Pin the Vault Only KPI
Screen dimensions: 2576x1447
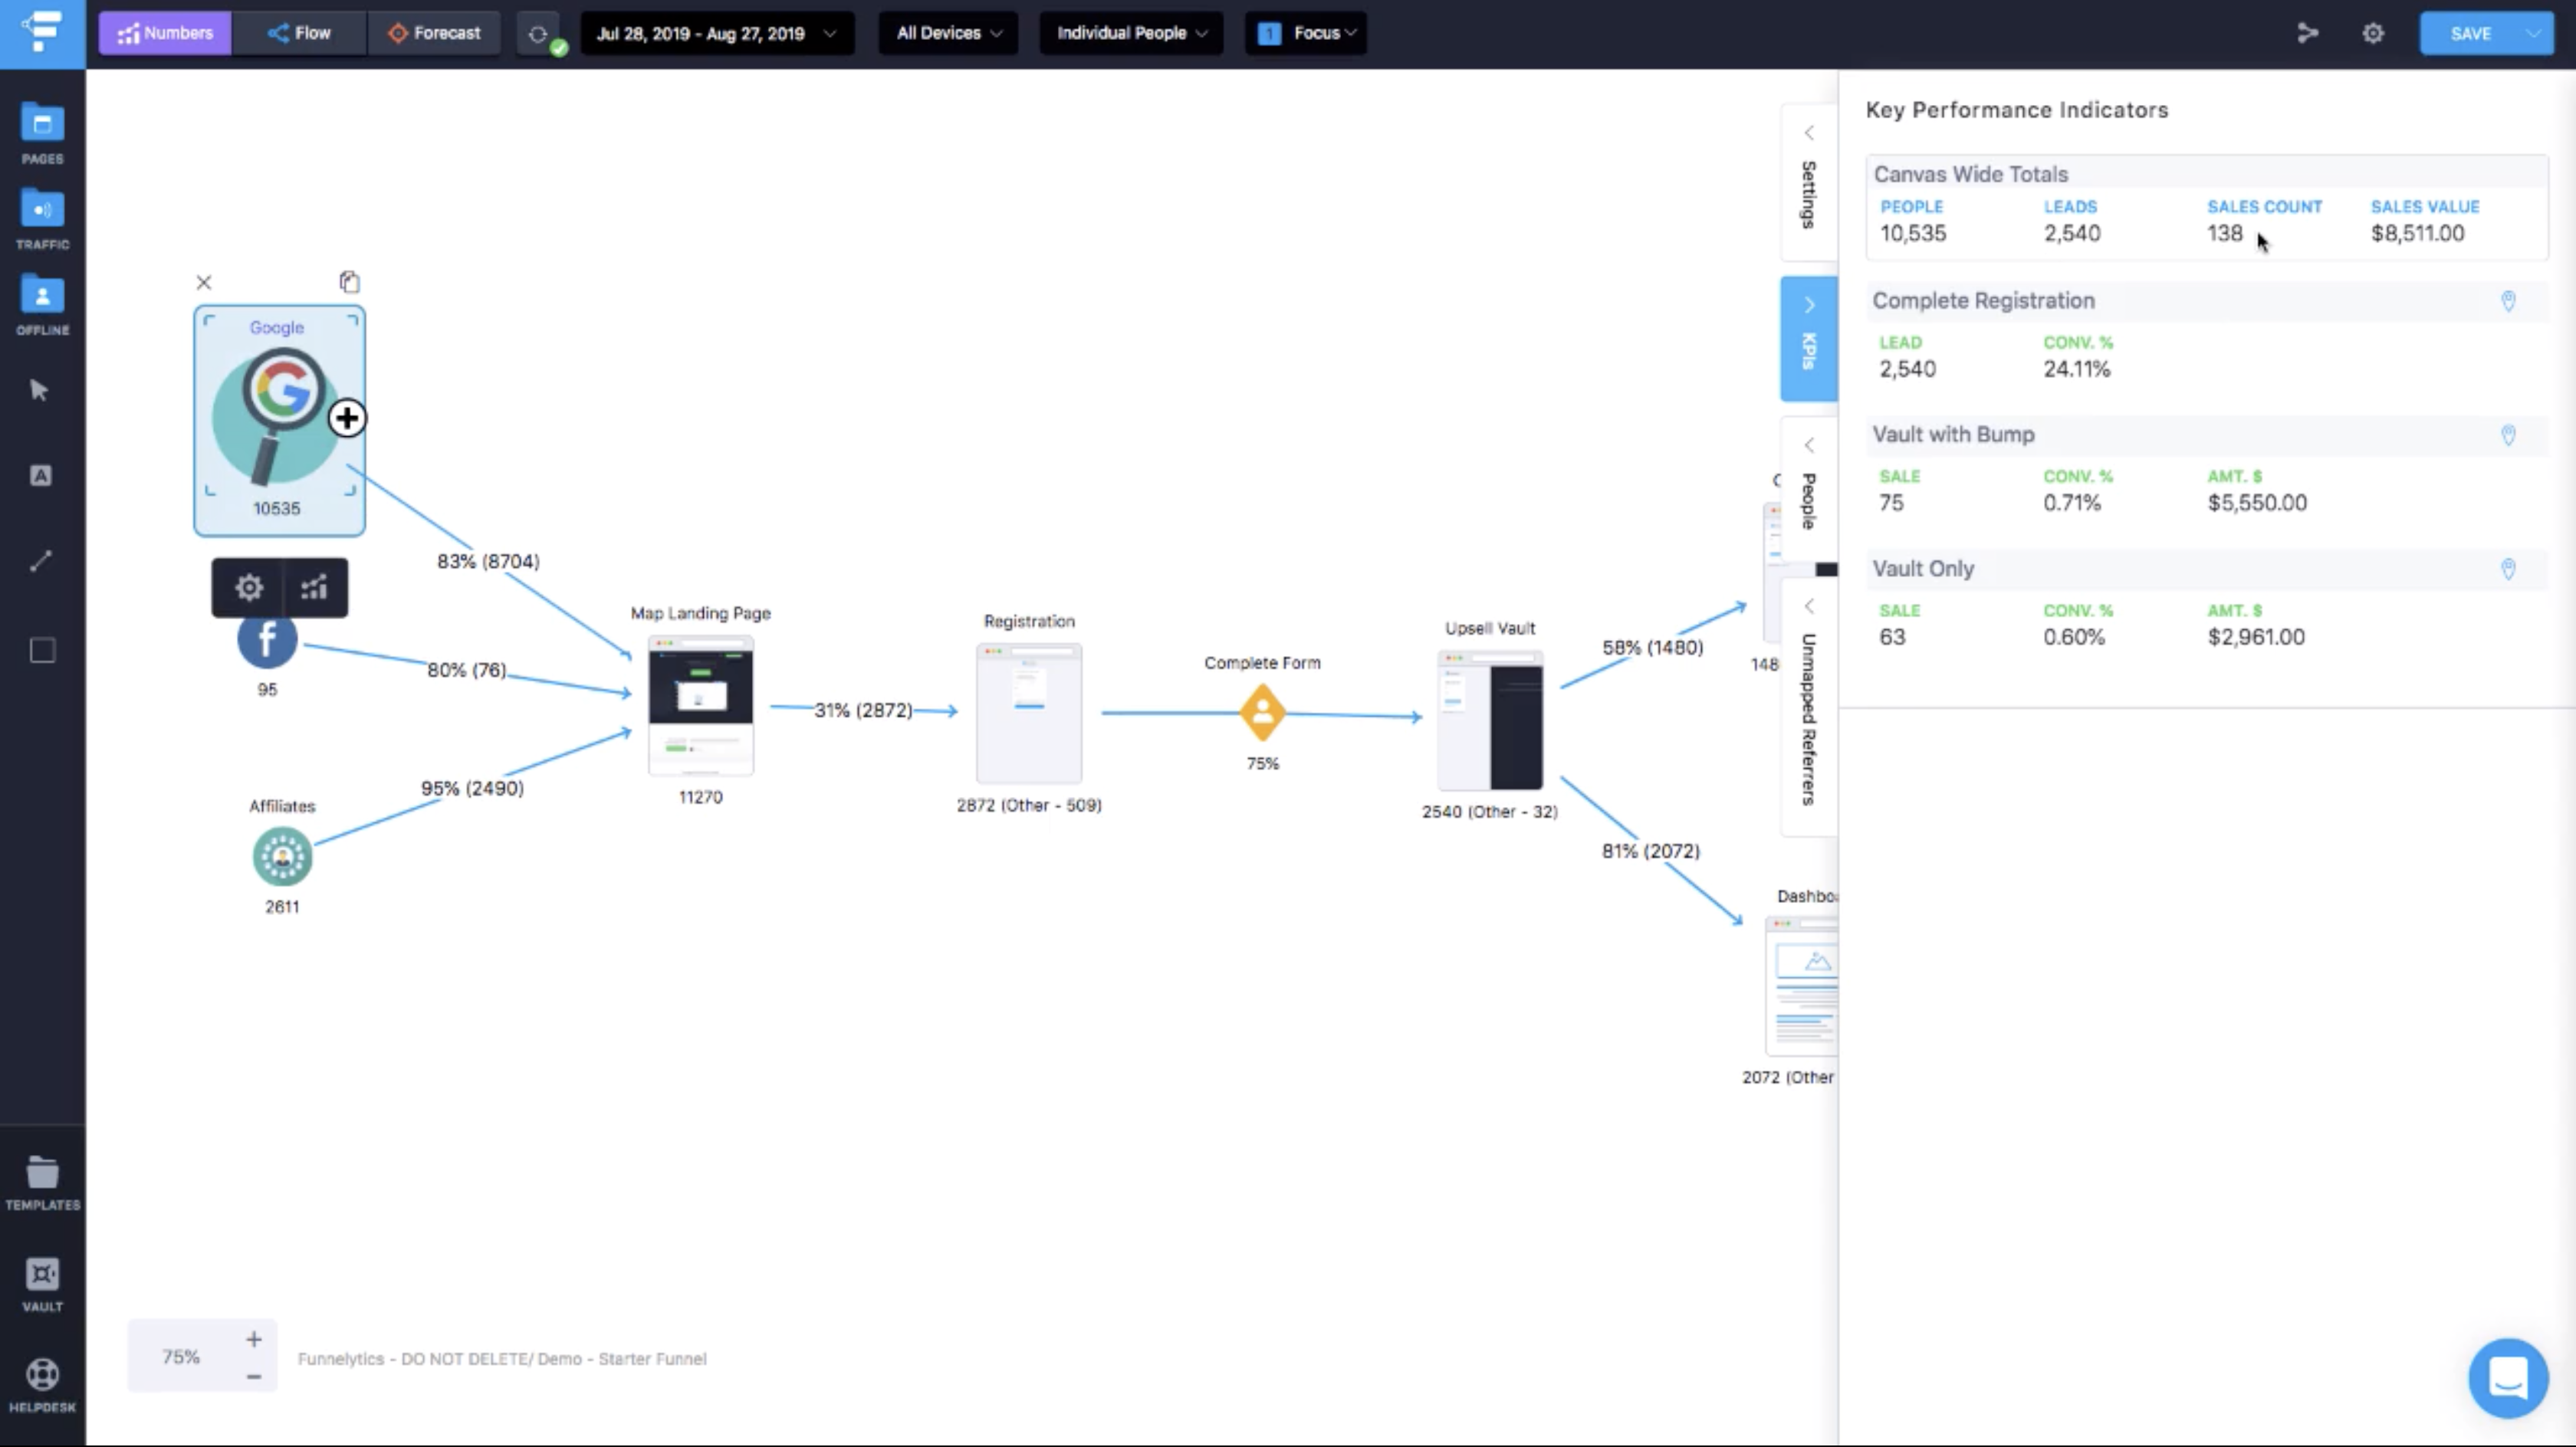tap(2510, 569)
